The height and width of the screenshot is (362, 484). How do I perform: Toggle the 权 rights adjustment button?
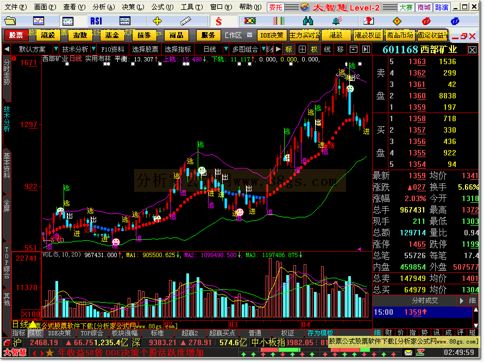[x=314, y=49]
